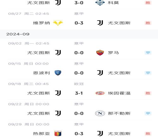The width and height of the screenshot is (158, 139).
Task: Open team name 热那亚
Action: (41, 134)
